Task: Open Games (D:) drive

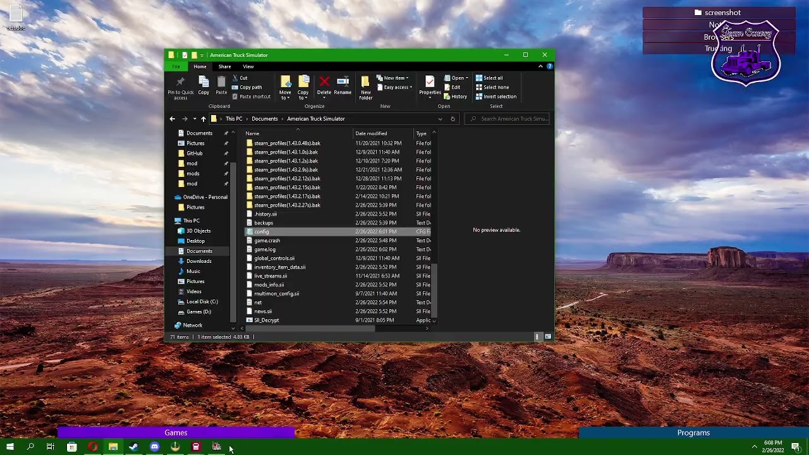Action: coord(198,312)
